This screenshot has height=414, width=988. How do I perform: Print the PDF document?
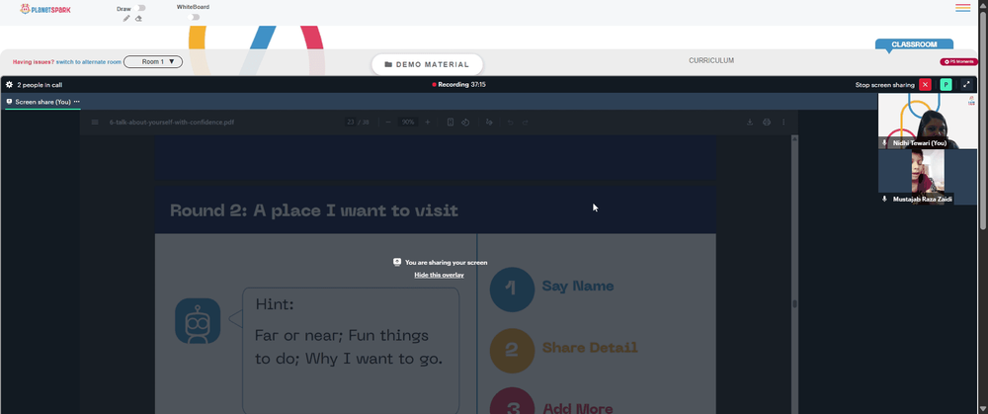767,123
